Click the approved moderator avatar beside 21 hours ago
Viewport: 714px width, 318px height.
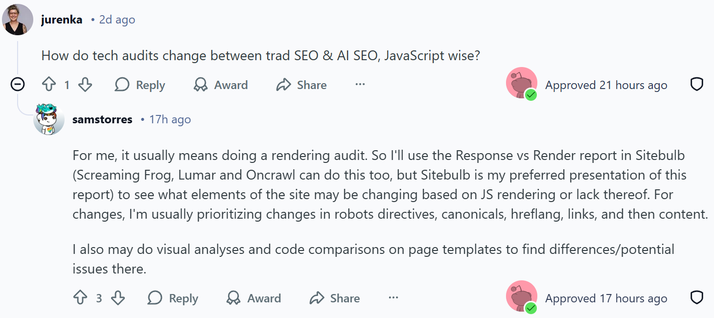coord(521,83)
